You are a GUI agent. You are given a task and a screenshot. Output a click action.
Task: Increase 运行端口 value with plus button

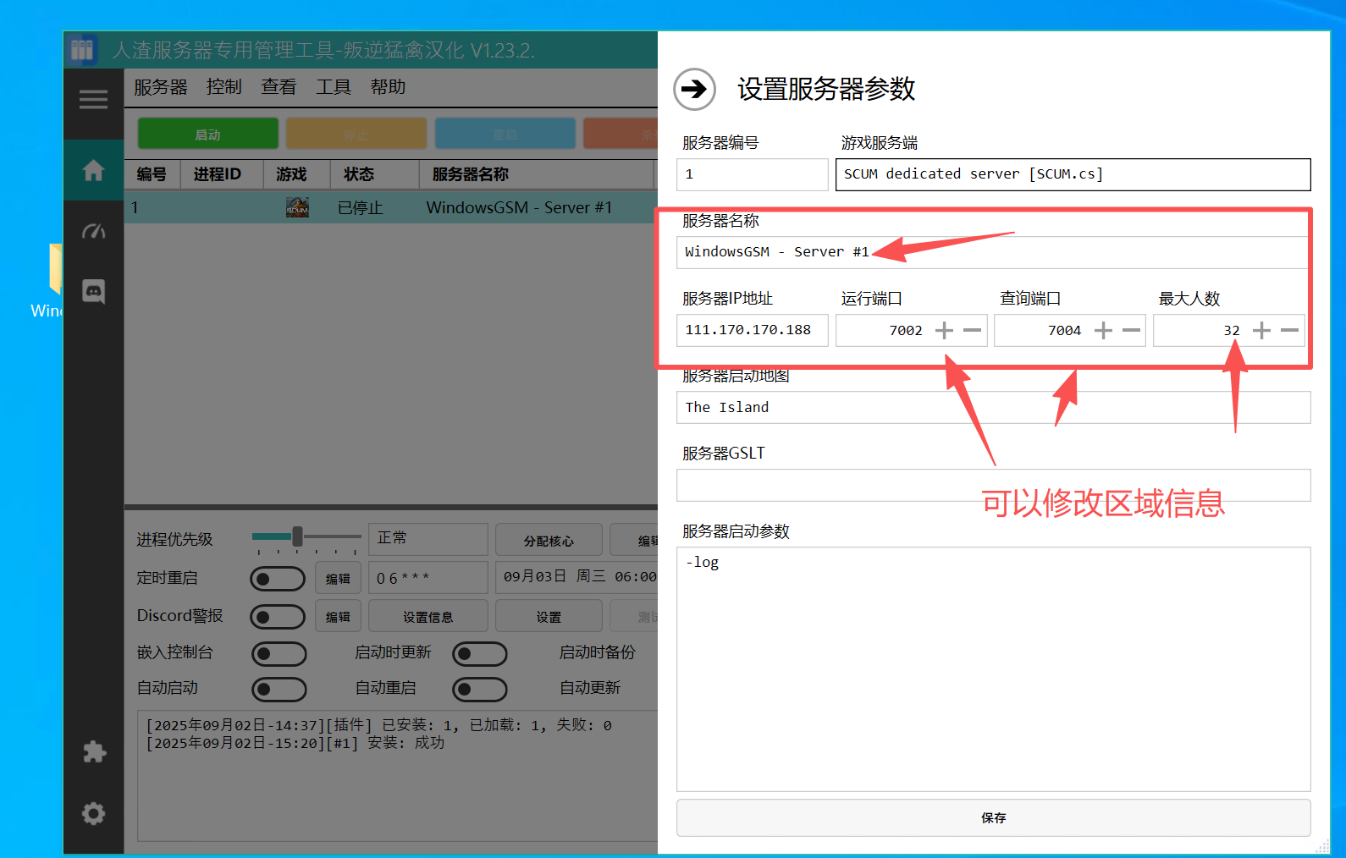[x=944, y=331]
